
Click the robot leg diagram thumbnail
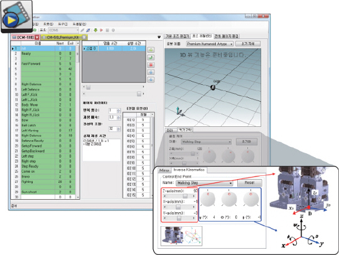(181, 236)
